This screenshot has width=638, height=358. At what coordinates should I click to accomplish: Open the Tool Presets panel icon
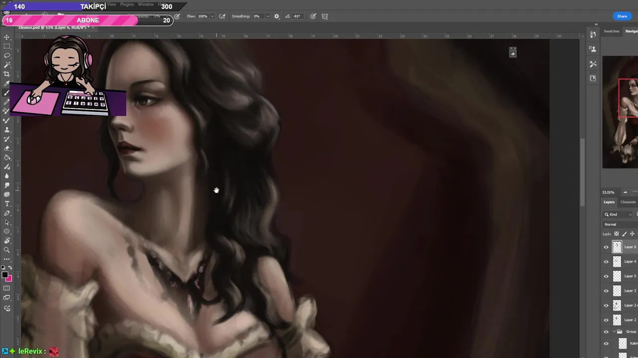click(x=593, y=64)
